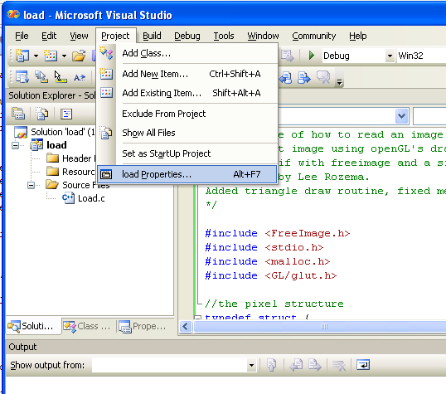The height and width of the screenshot is (394, 446).
Task: Click the greyed toolbar icon left of Start Debugging
Action: (x=288, y=56)
